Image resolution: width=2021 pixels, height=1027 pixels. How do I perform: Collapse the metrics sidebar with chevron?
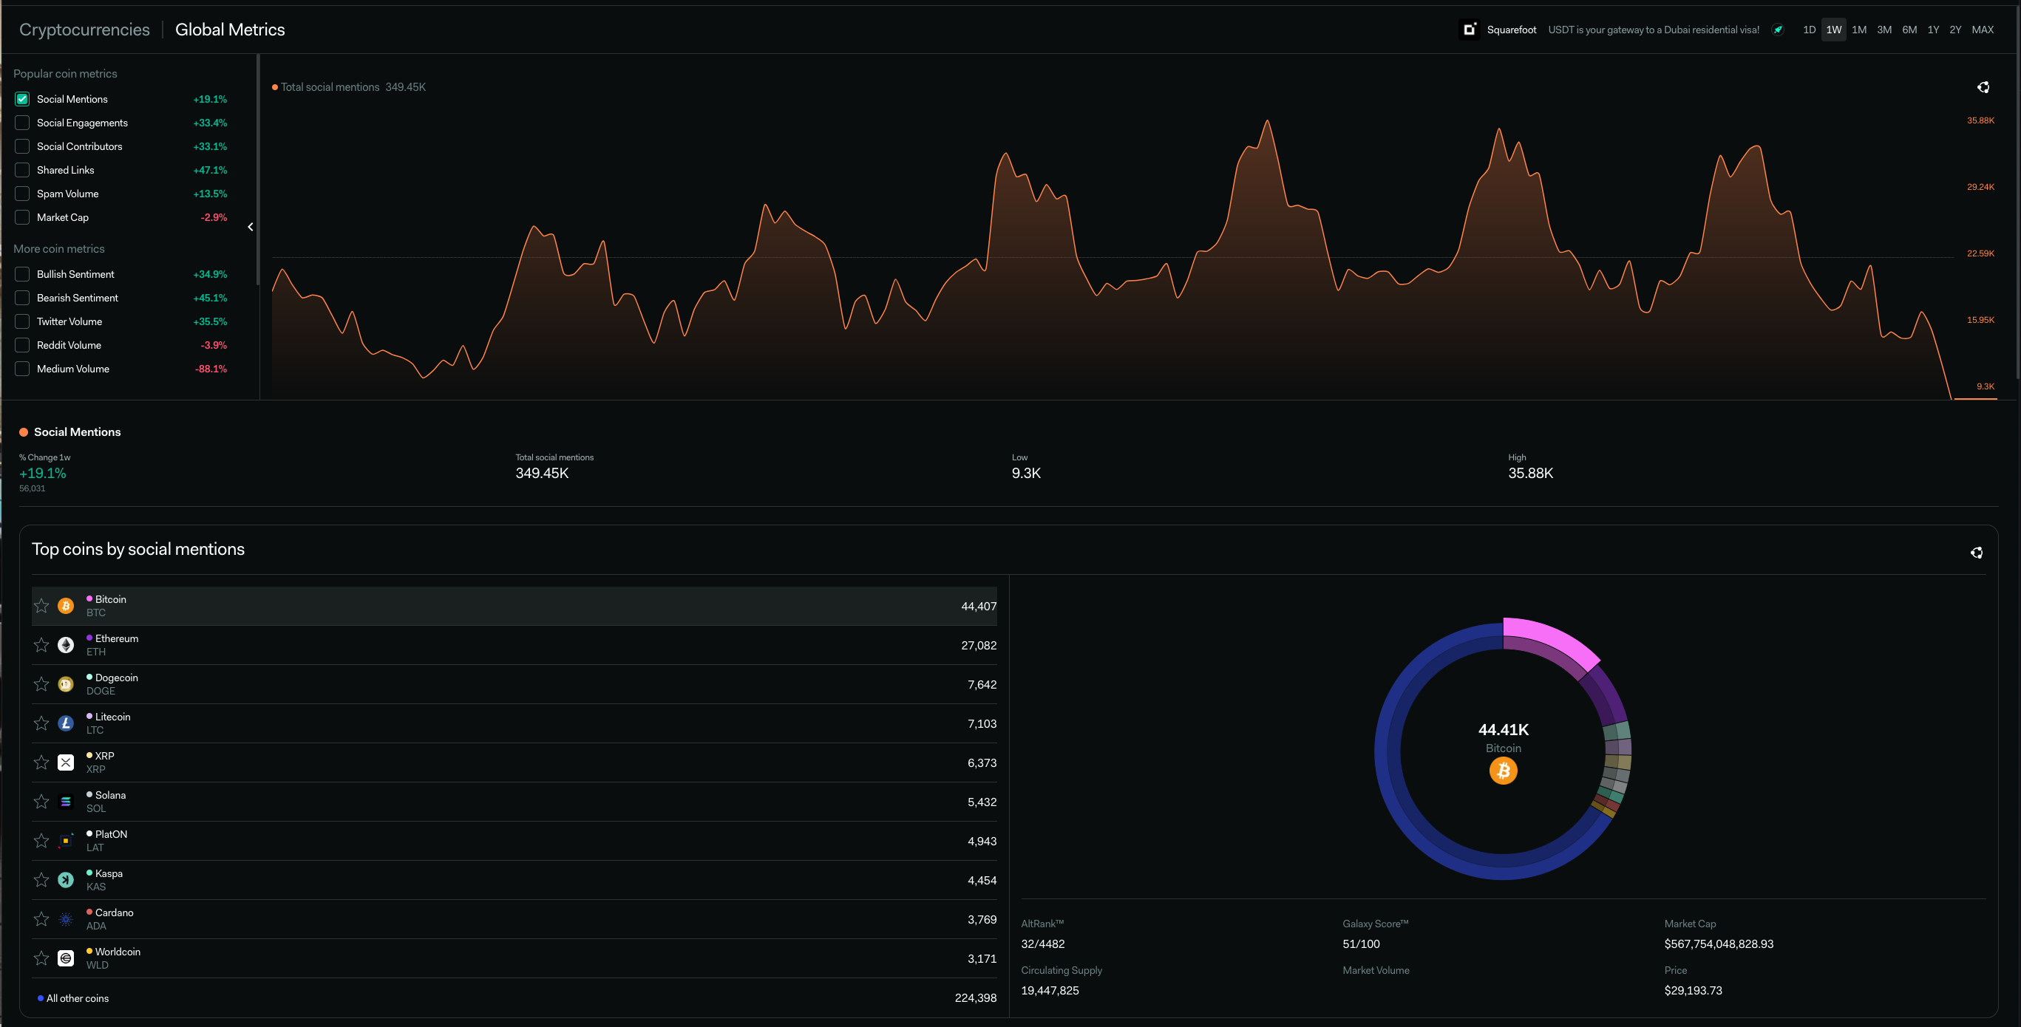251,228
